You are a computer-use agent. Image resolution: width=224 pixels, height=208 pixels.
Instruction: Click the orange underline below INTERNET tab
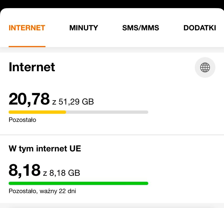tap(27, 47)
